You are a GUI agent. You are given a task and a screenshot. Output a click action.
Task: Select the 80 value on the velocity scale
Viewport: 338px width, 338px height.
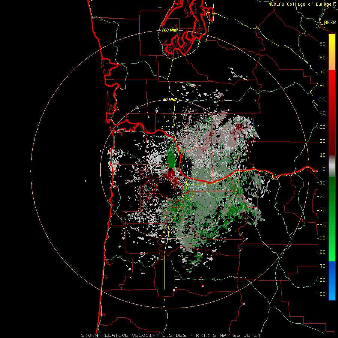[323, 58]
